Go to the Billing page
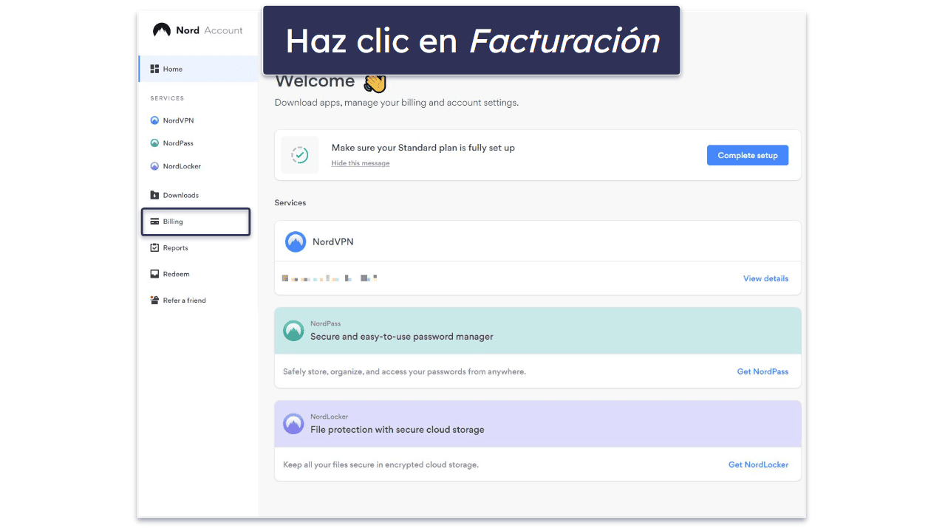The width and height of the screenshot is (945, 528). coord(196,222)
